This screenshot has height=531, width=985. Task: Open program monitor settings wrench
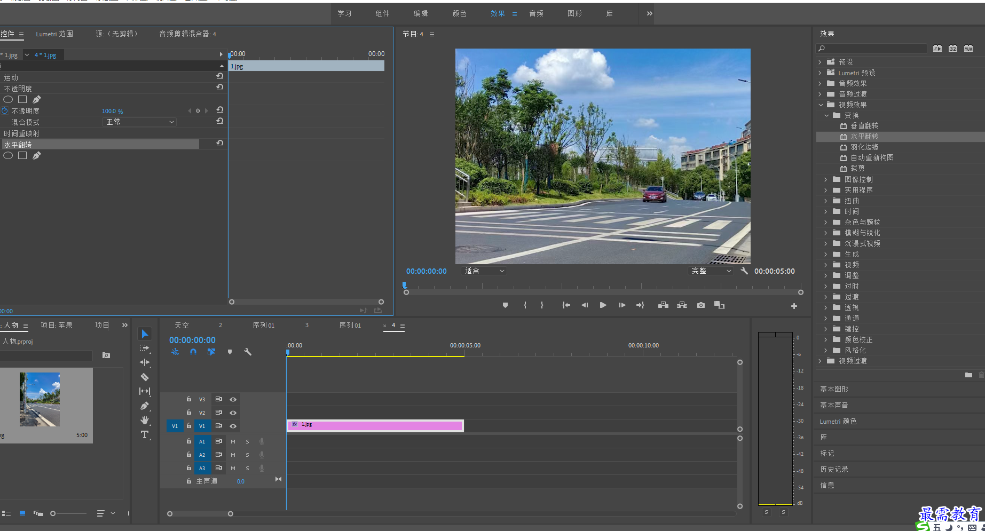click(x=744, y=271)
